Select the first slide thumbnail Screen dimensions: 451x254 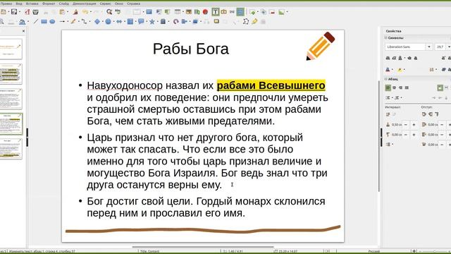(x=11, y=49)
